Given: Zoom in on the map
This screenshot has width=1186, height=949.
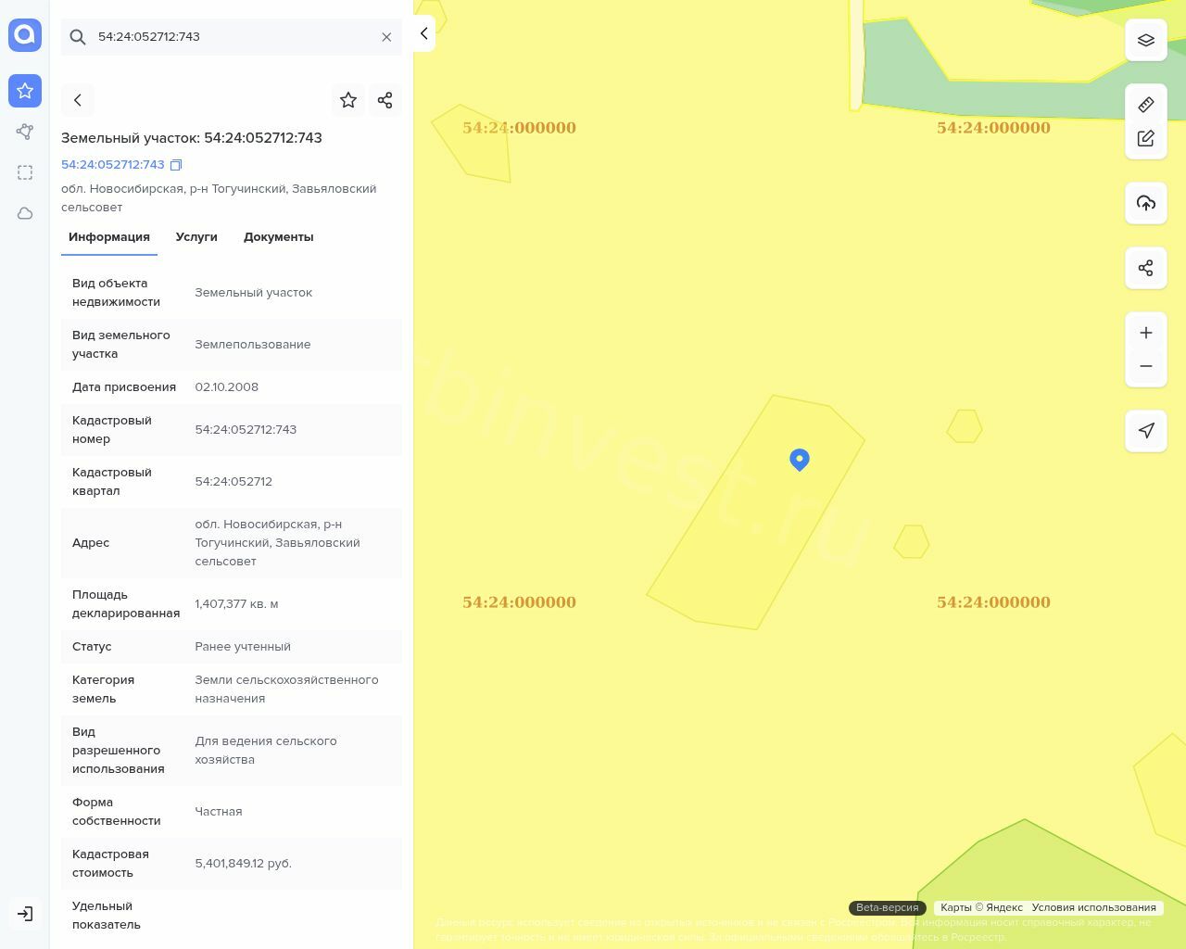Looking at the screenshot, I should [1146, 333].
